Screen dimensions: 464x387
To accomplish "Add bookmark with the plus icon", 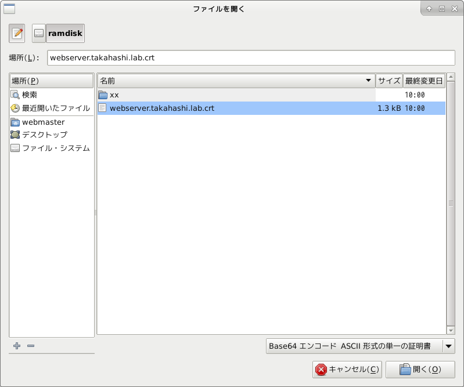I will pos(17,345).
